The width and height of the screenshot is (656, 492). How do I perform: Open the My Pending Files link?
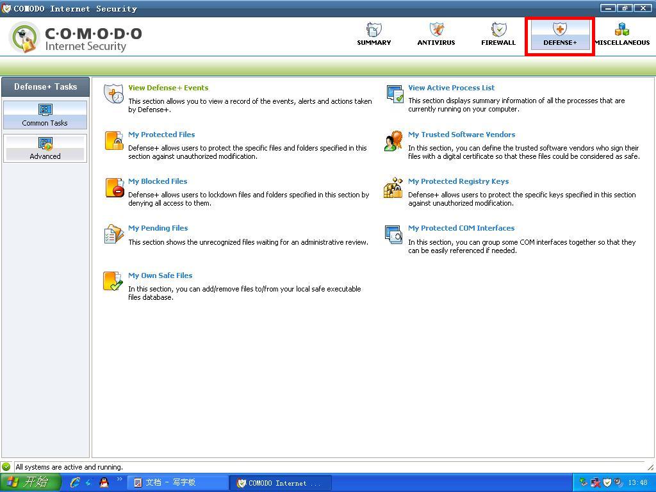click(x=158, y=229)
